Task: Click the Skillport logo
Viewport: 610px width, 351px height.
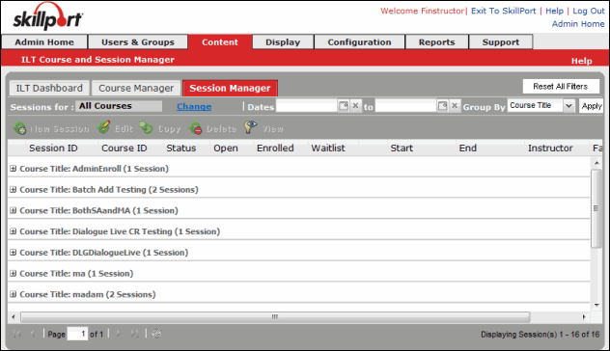Action: click(x=48, y=17)
